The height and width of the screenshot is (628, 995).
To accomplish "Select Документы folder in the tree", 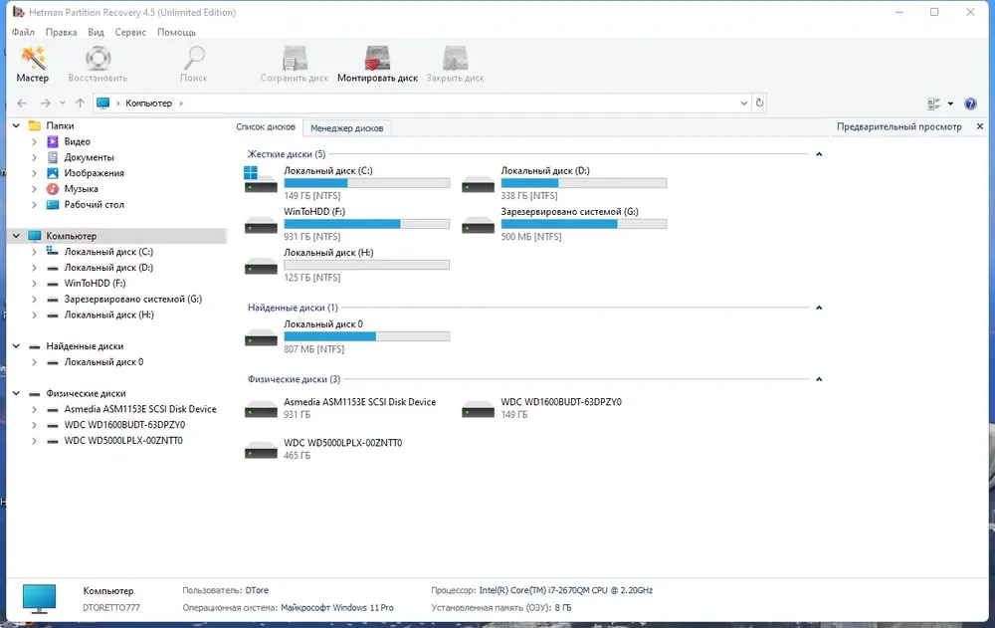I will tap(89, 157).
